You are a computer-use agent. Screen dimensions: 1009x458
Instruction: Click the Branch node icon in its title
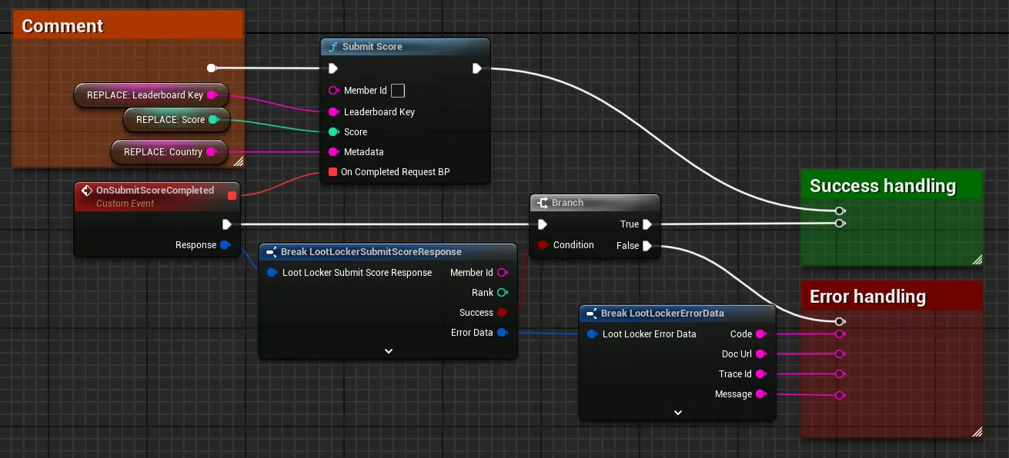[543, 203]
